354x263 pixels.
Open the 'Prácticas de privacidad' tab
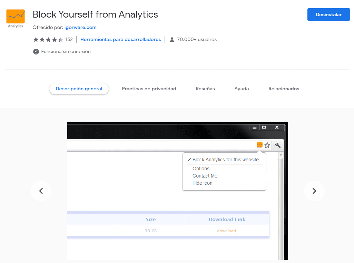149,89
